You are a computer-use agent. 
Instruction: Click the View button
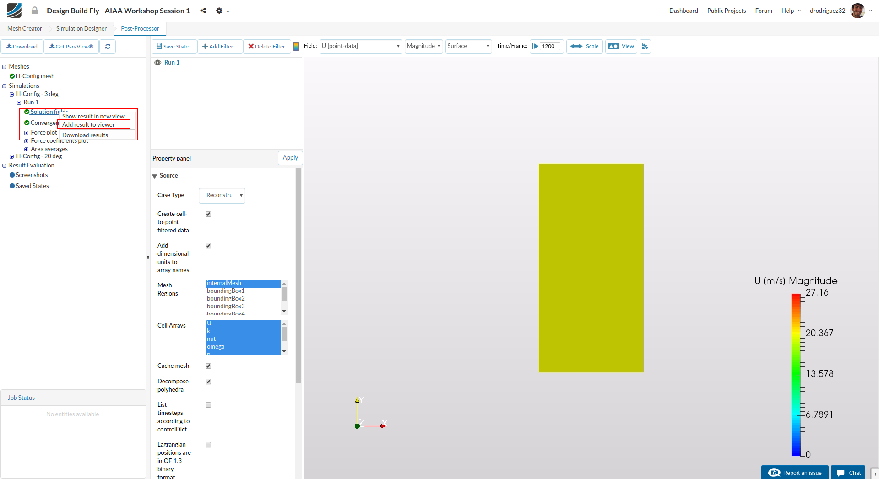621,46
